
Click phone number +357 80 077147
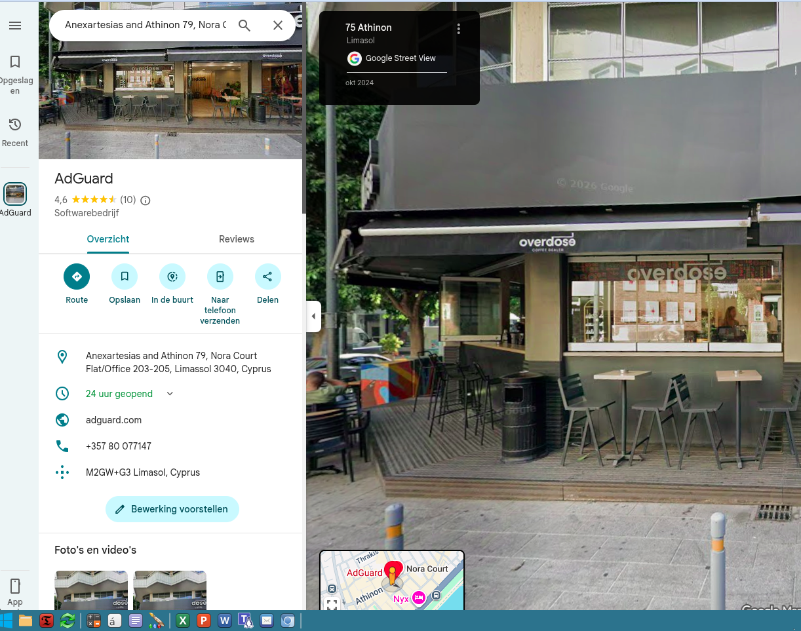pyautogui.click(x=119, y=446)
